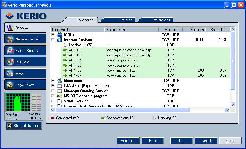Expand the LSA Shell (Export Version) entry

click(53, 86)
